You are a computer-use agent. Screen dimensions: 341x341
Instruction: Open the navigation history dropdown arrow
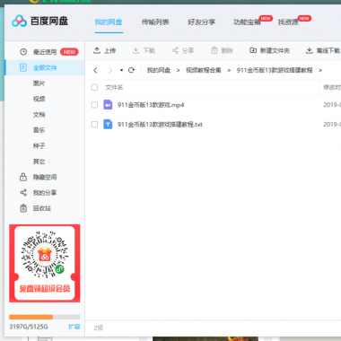[x=121, y=70]
